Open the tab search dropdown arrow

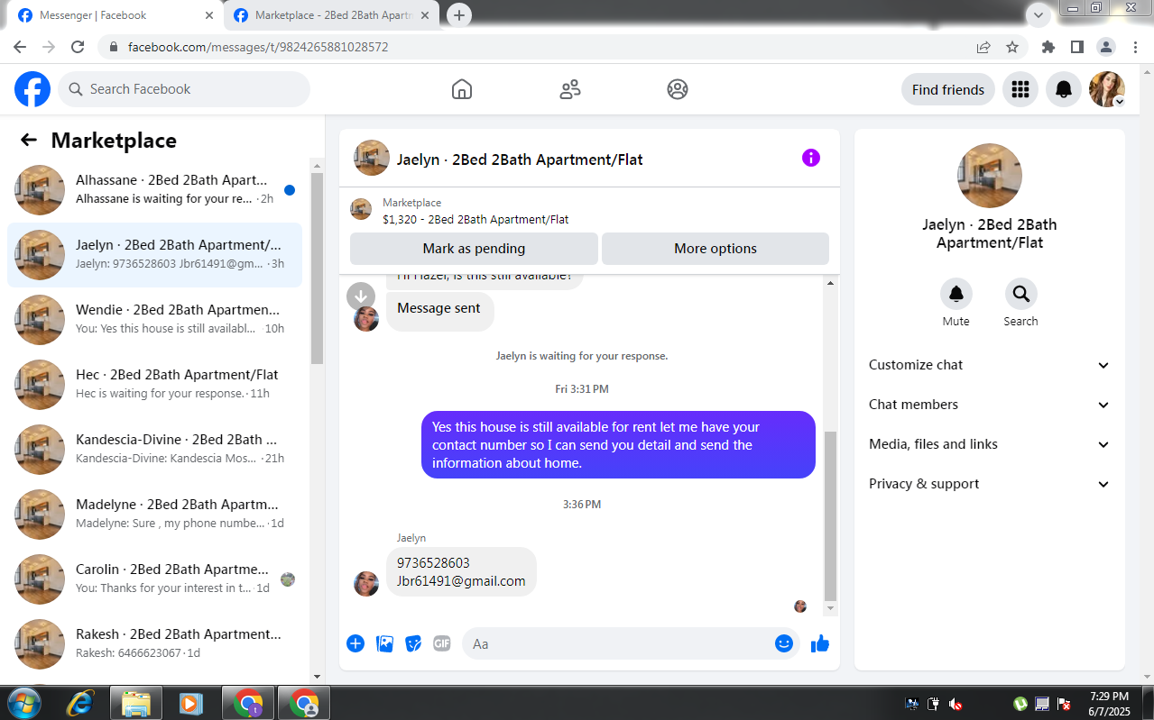click(x=1039, y=15)
